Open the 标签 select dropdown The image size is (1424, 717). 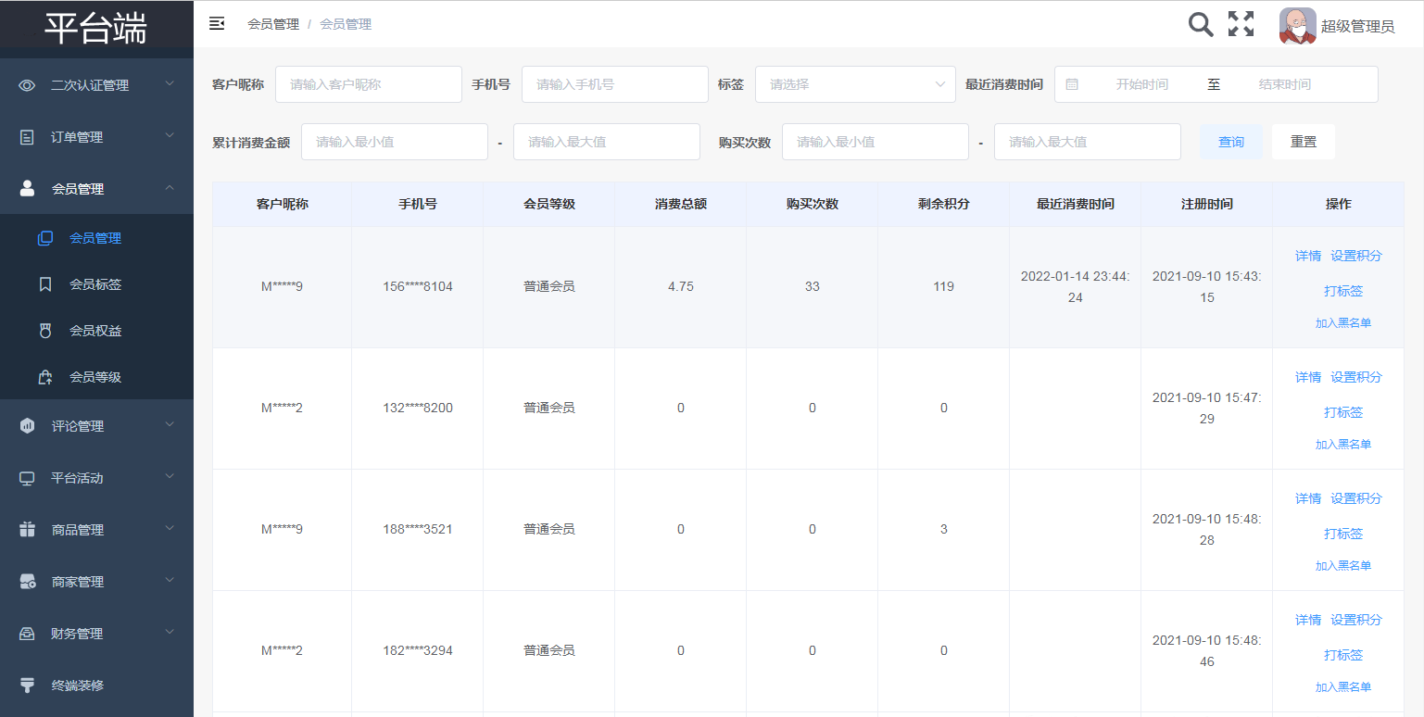855,84
